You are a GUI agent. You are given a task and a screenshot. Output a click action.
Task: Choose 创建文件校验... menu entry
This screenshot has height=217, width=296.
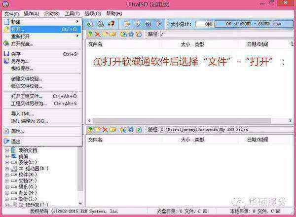click(42, 79)
